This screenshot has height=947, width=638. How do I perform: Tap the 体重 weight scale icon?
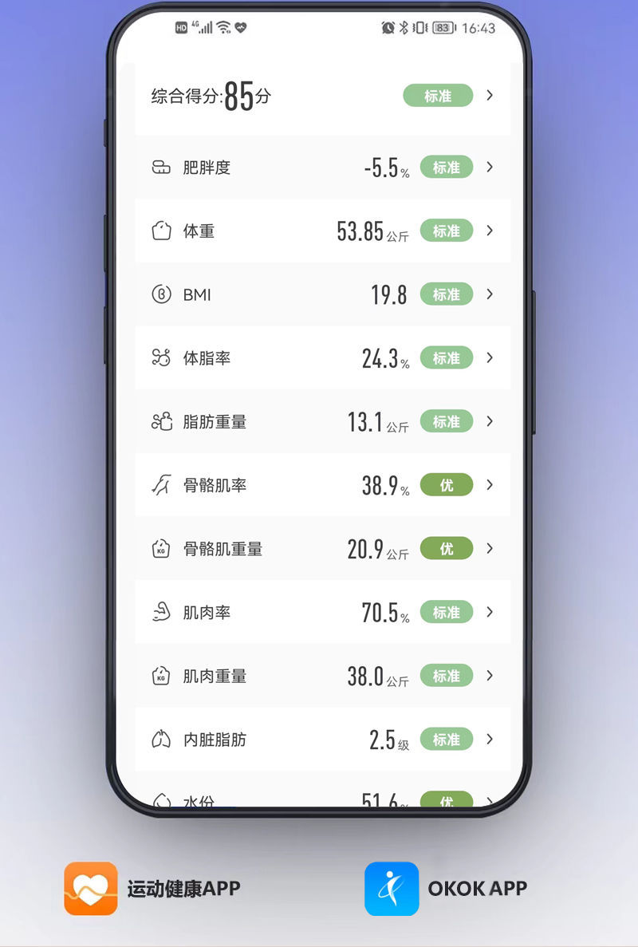coord(161,231)
